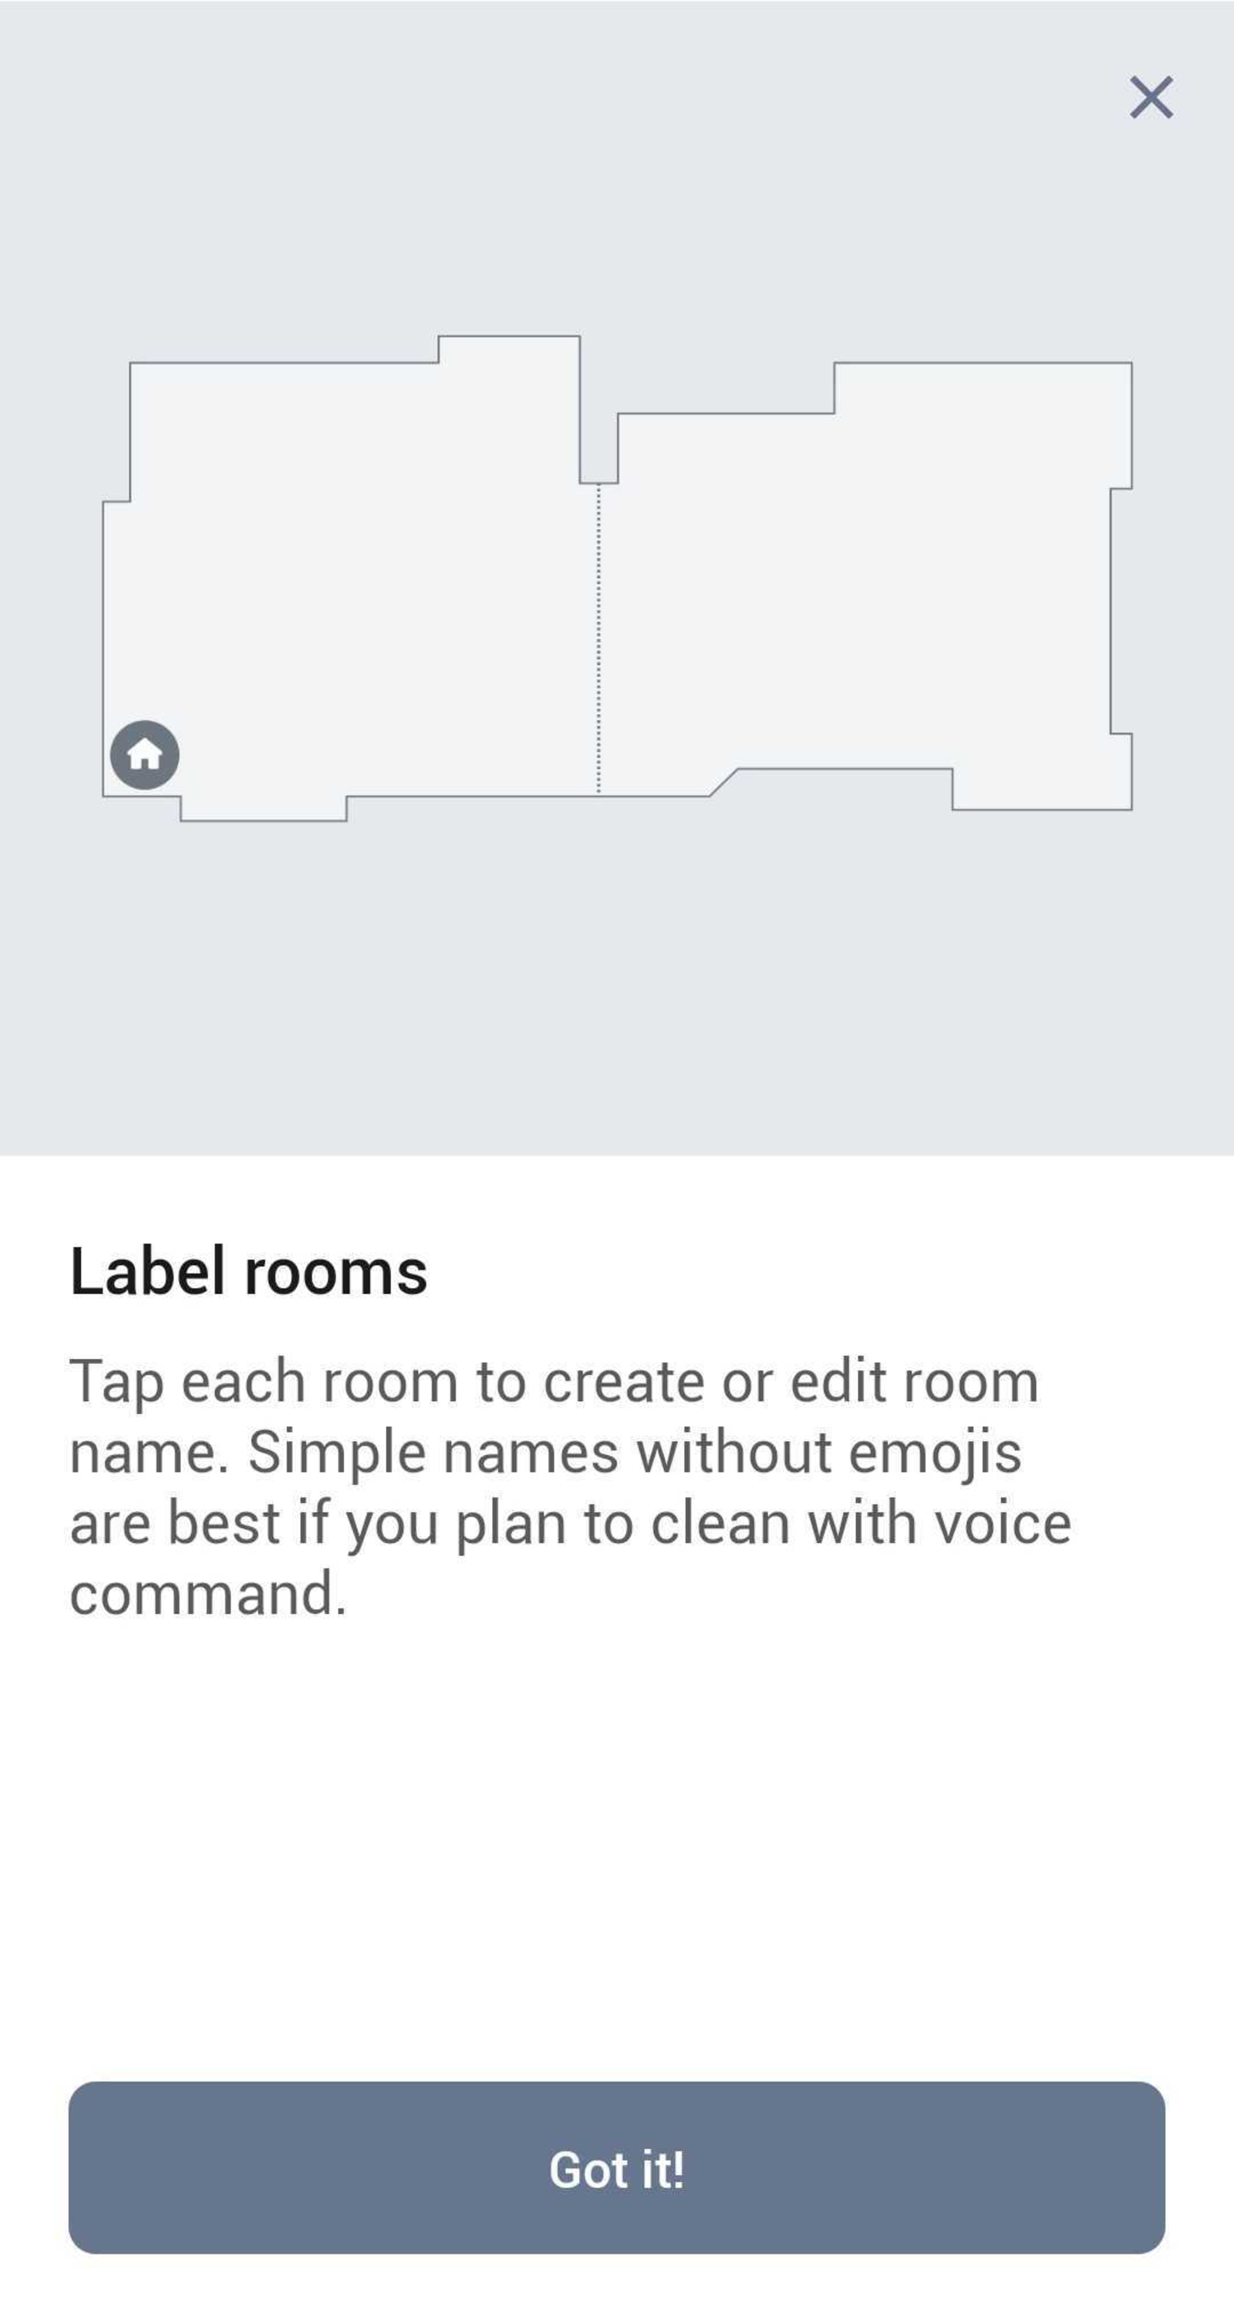Click the diagonal wall under the right room
This screenshot has height=2309, width=1234.
(x=723, y=783)
